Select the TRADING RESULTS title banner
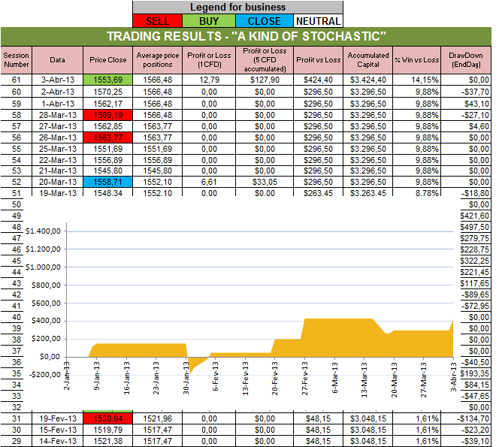The image size is (502, 447). (246, 37)
